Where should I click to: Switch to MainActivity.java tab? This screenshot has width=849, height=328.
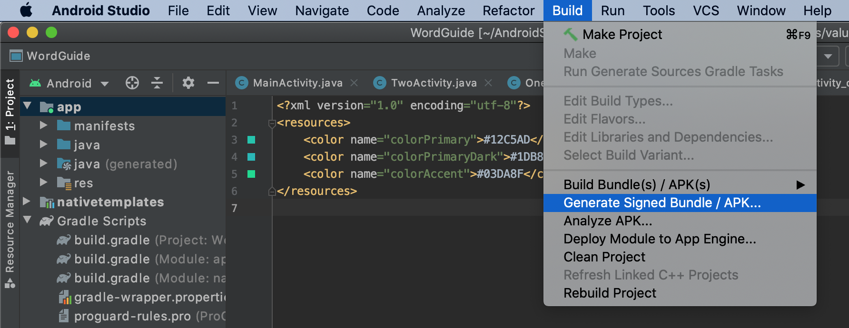click(x=297, y=83)
